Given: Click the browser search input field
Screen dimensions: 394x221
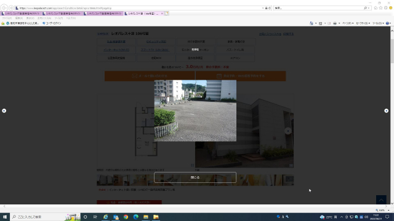Looking at the screenshot, I should click(319, 8).
